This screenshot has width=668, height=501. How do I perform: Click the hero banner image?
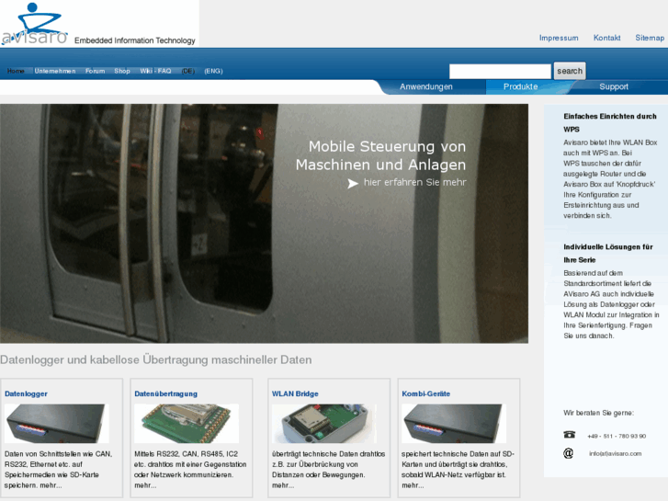pyautogui.click(x=264, y=223)
